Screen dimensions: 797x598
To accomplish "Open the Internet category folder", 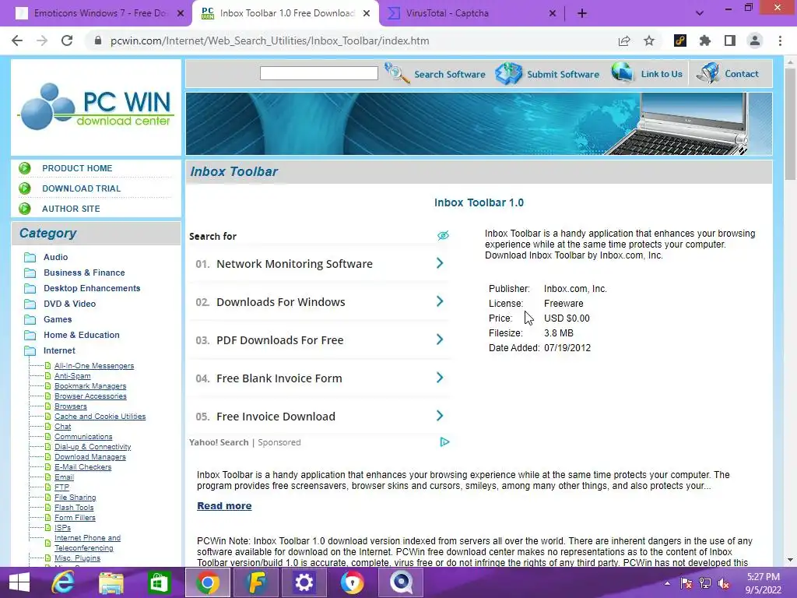I will pos(30,350).
